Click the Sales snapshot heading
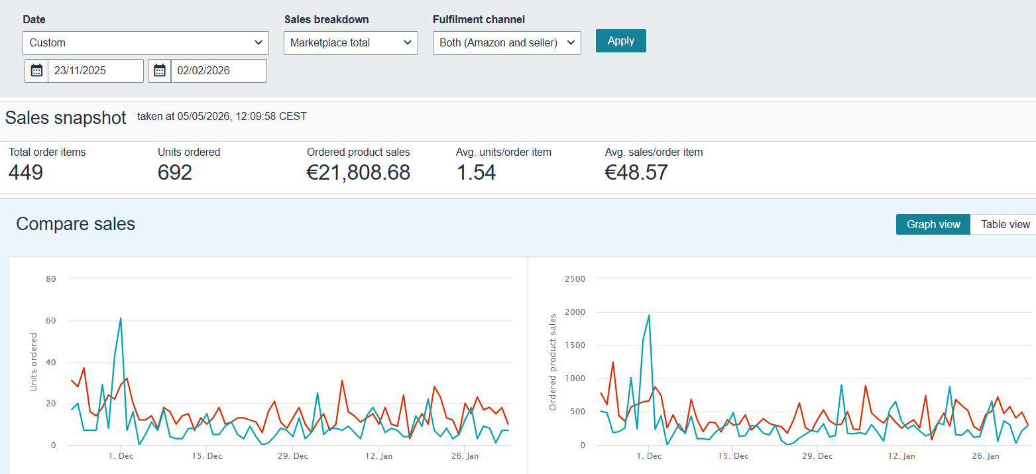 (66, 118)
